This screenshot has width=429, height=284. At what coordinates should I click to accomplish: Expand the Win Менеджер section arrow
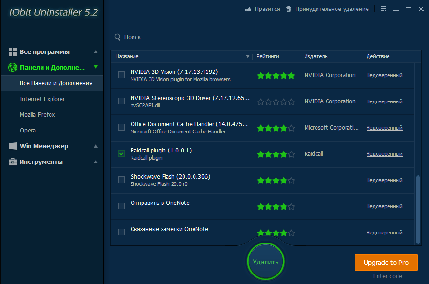96,146
